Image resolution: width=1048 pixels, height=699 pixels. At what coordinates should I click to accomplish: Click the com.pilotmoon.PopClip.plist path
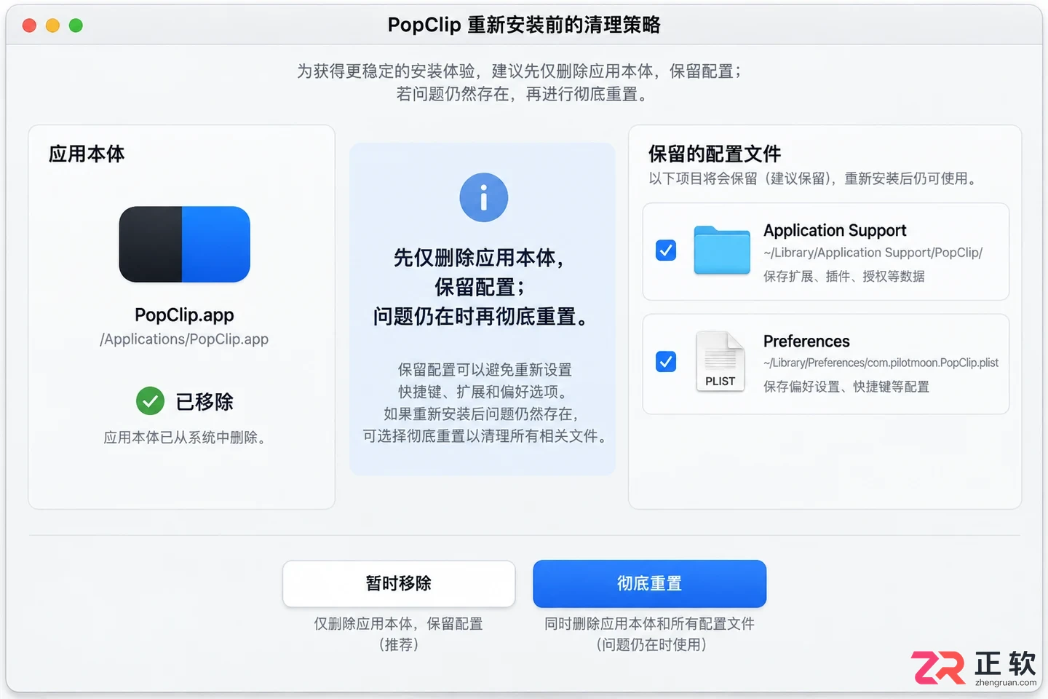(x=881, y=363)
